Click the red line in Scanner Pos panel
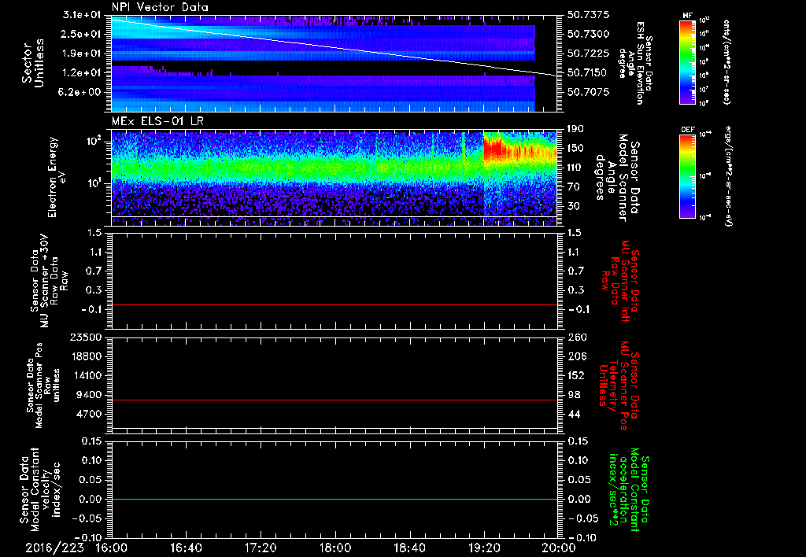This screenshot has height=557, width=806. (334, 400)
